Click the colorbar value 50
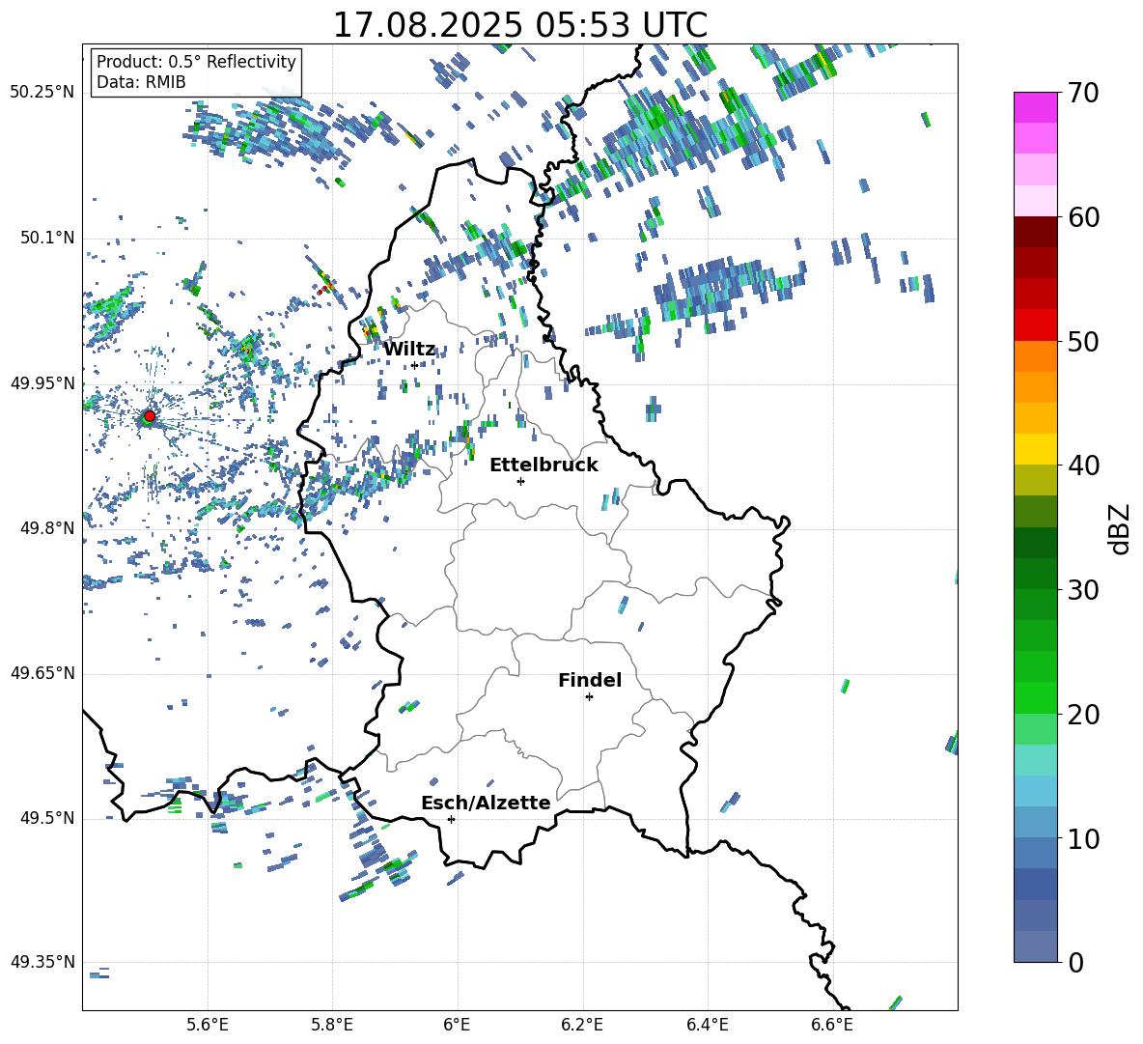The height and width of the screenshot is (1044, 1143). pyautogui.click(x=1084, y=341)
